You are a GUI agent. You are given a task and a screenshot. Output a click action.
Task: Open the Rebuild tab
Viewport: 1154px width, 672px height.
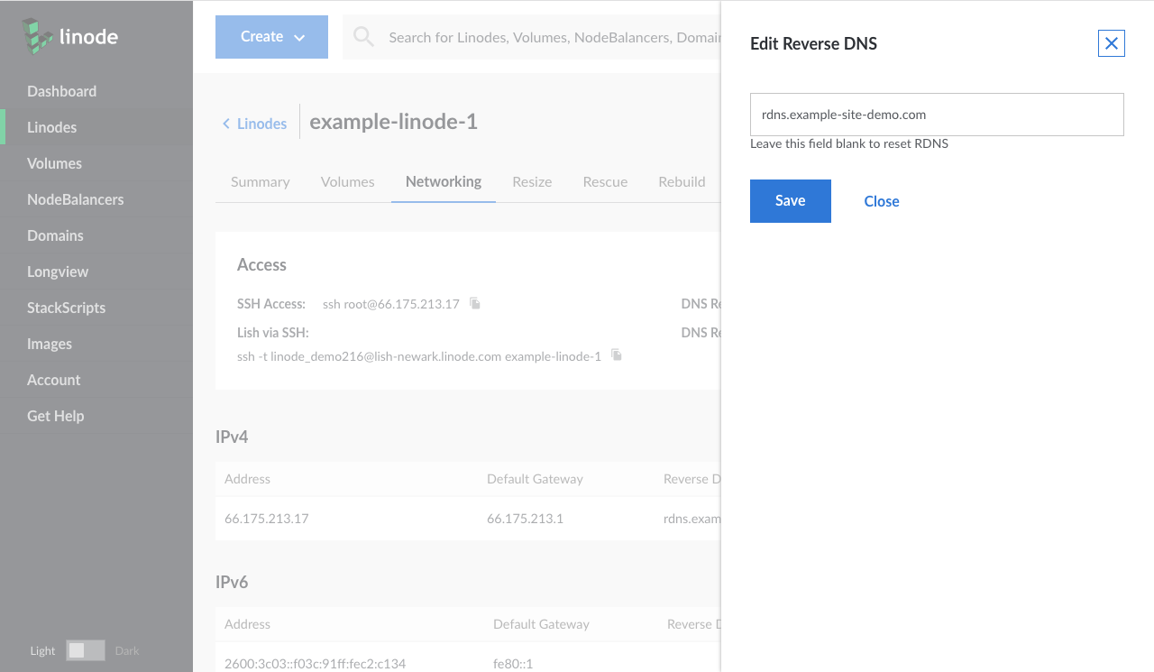point(682,181)
